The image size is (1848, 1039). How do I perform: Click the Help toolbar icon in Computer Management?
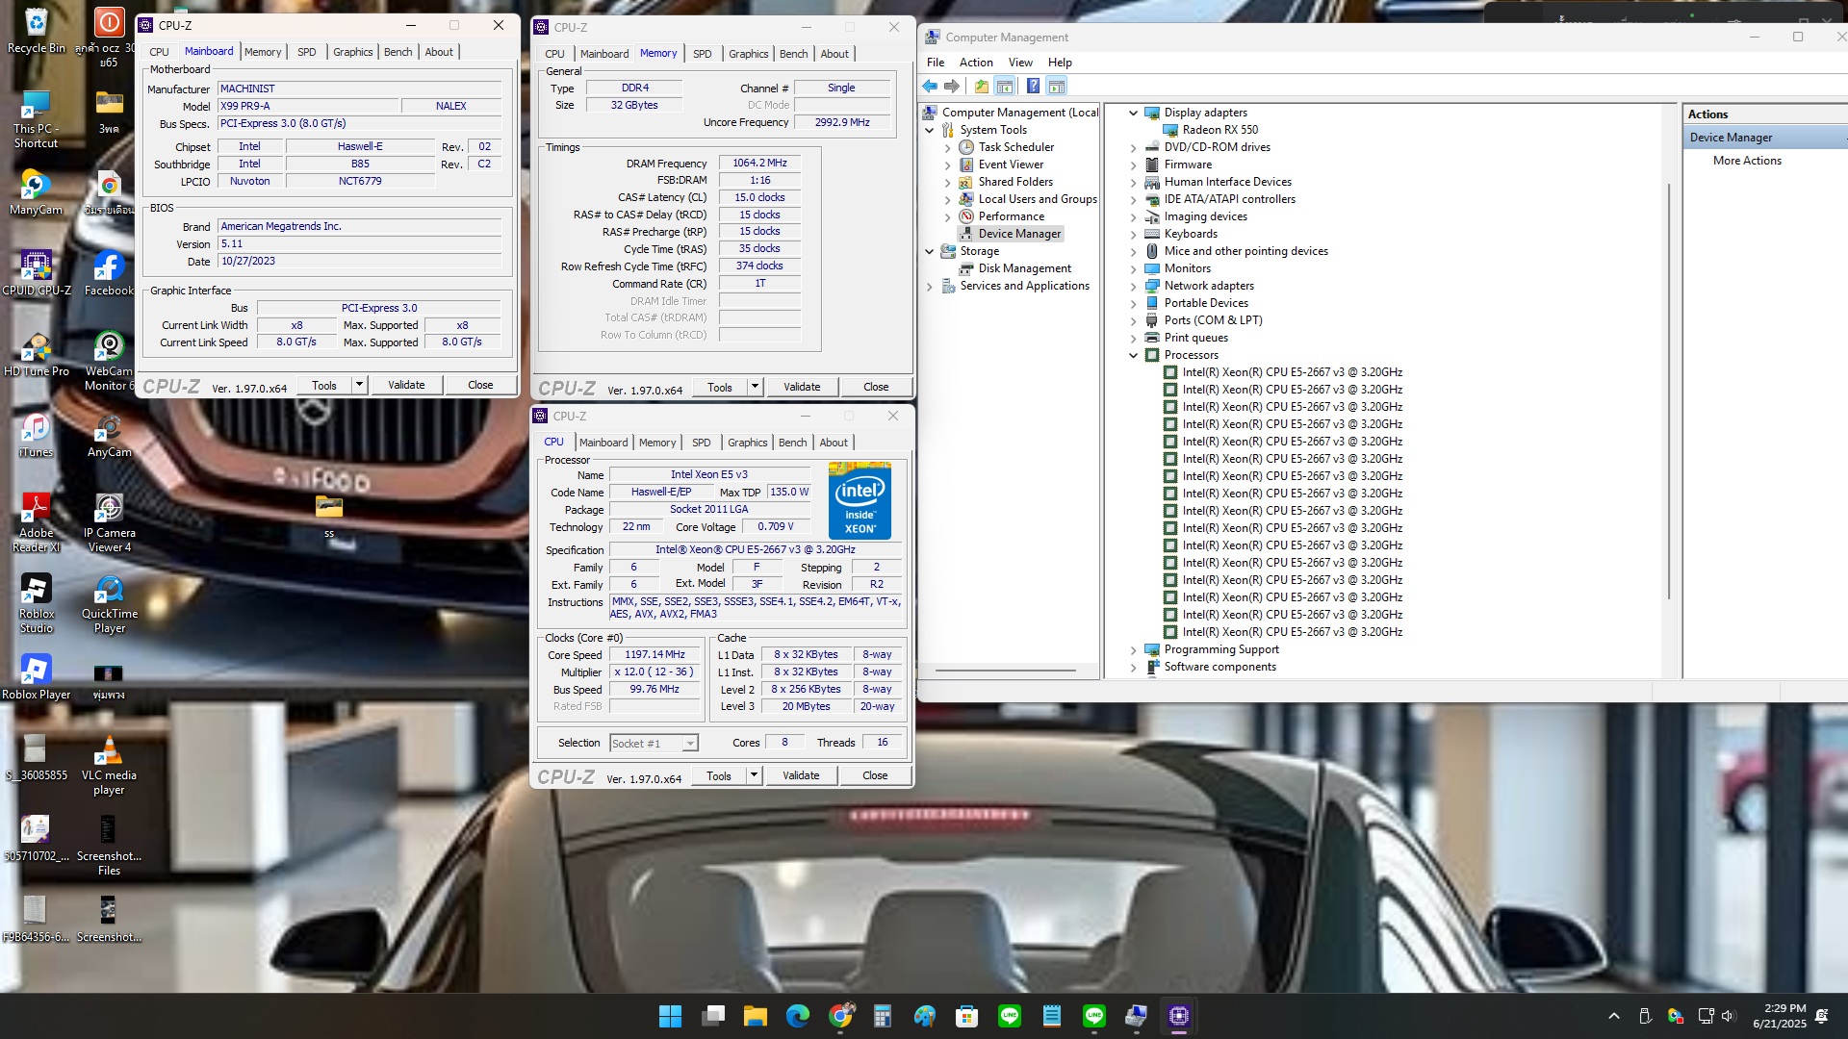tap(1033, 87)
